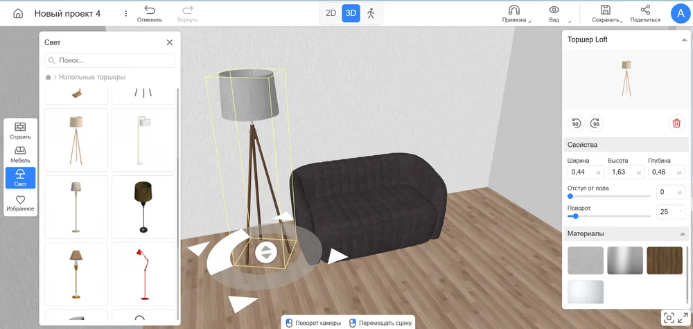Click the Поиск search field

114,60
